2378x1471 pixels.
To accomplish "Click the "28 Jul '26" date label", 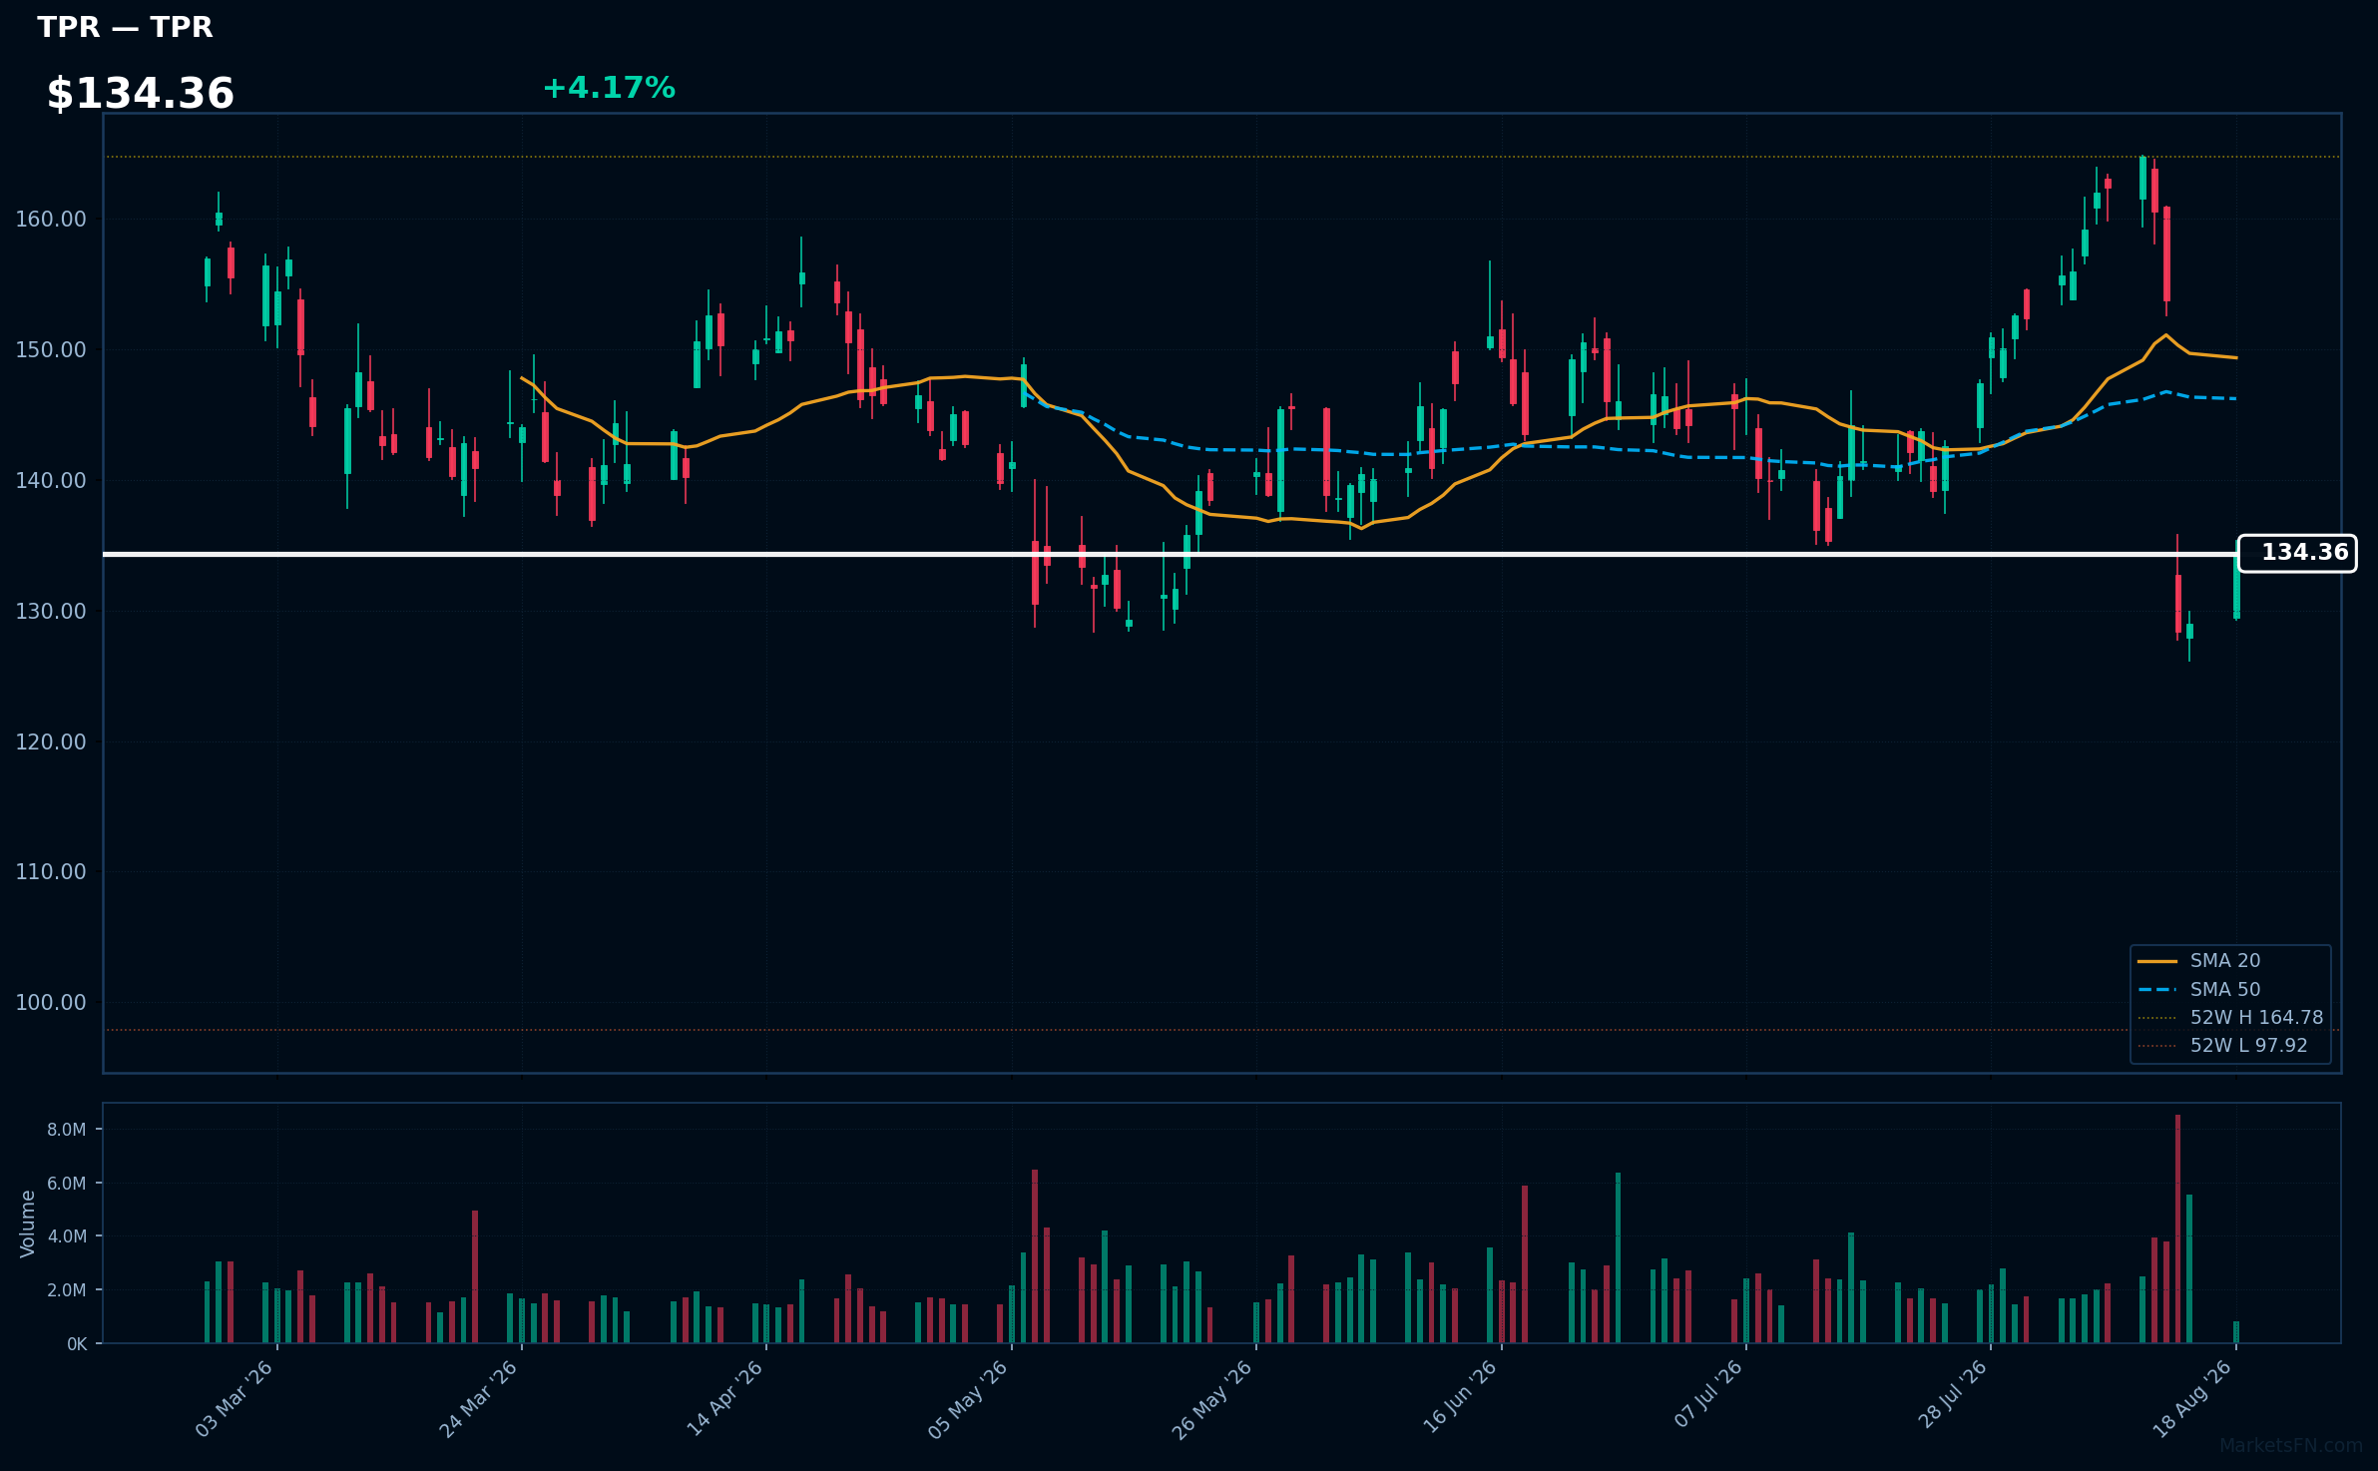I will (1953, 1394).
